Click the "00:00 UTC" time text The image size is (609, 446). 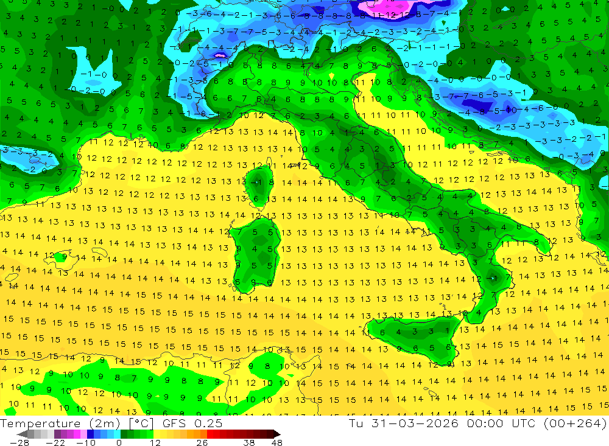pos(501,423)
